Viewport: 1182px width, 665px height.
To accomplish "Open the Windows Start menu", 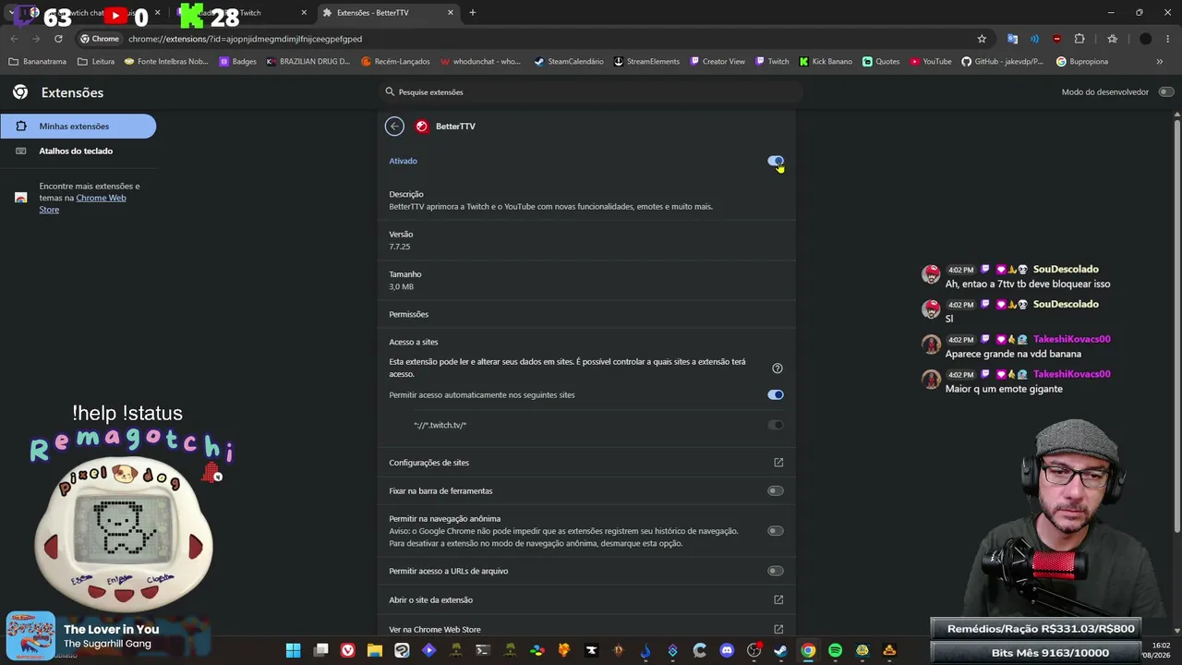I will (293, 650).
